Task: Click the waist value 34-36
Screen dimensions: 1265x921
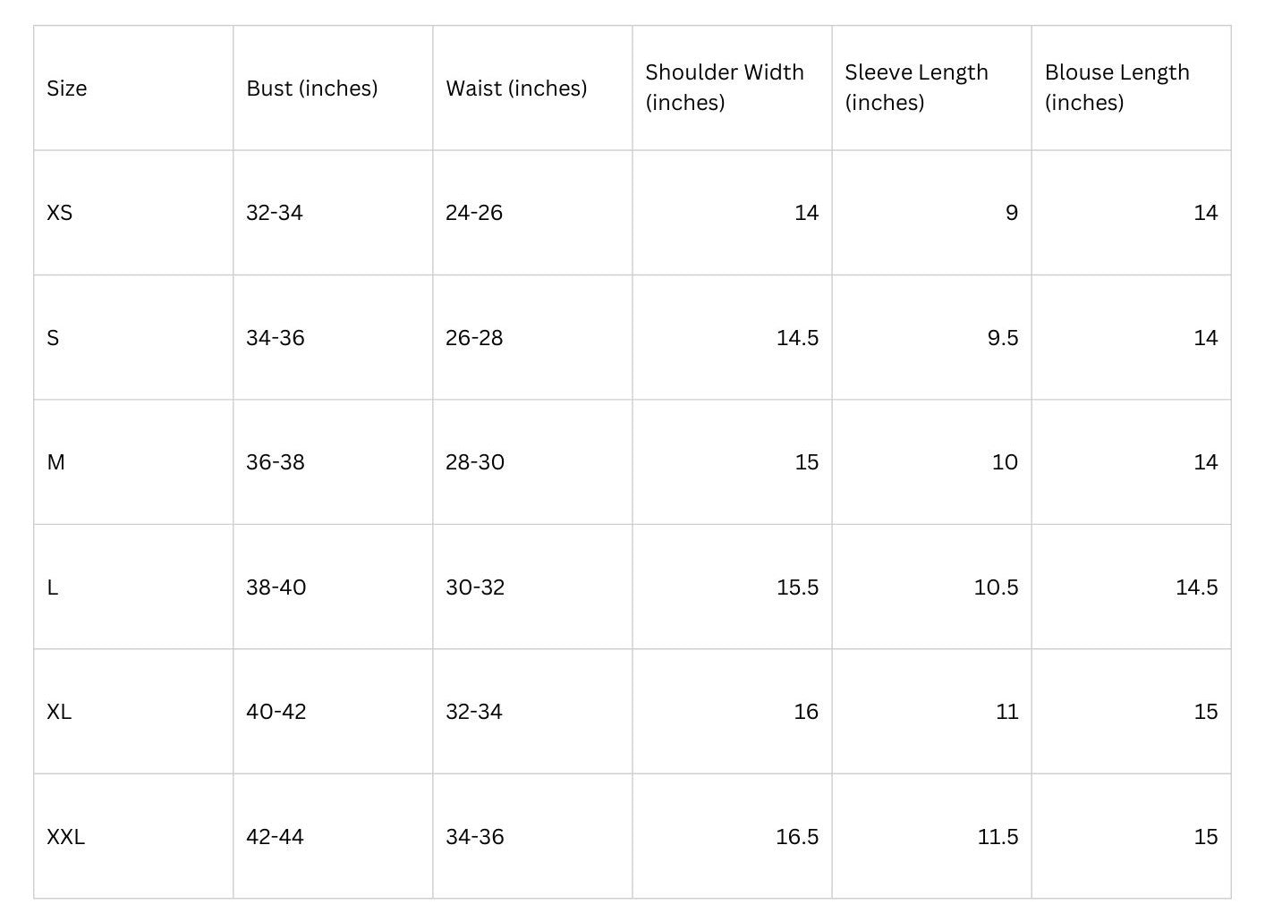Action: coord(475,837)
